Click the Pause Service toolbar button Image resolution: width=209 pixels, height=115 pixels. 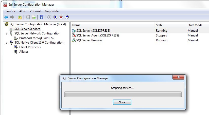click(55, 17)
